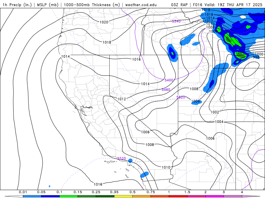Image resolution: width=265 pixels, height=198 pixels.
Task: Select the medium green 0.15–0.25 legend swatch
Action: click(x=87, y=196)
